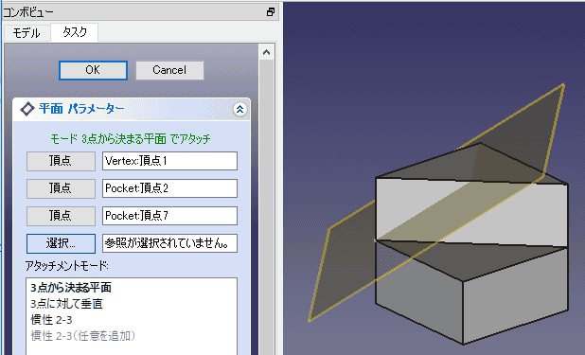Click the 参照が選択されていません field
This screenshot has width=585, height=355.
[x=169, y=243]
